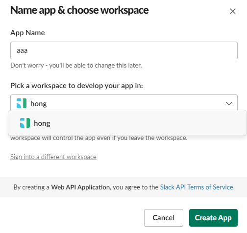Click the App Name input field
This screenshot has width=247, height=233.
[124, 50]
